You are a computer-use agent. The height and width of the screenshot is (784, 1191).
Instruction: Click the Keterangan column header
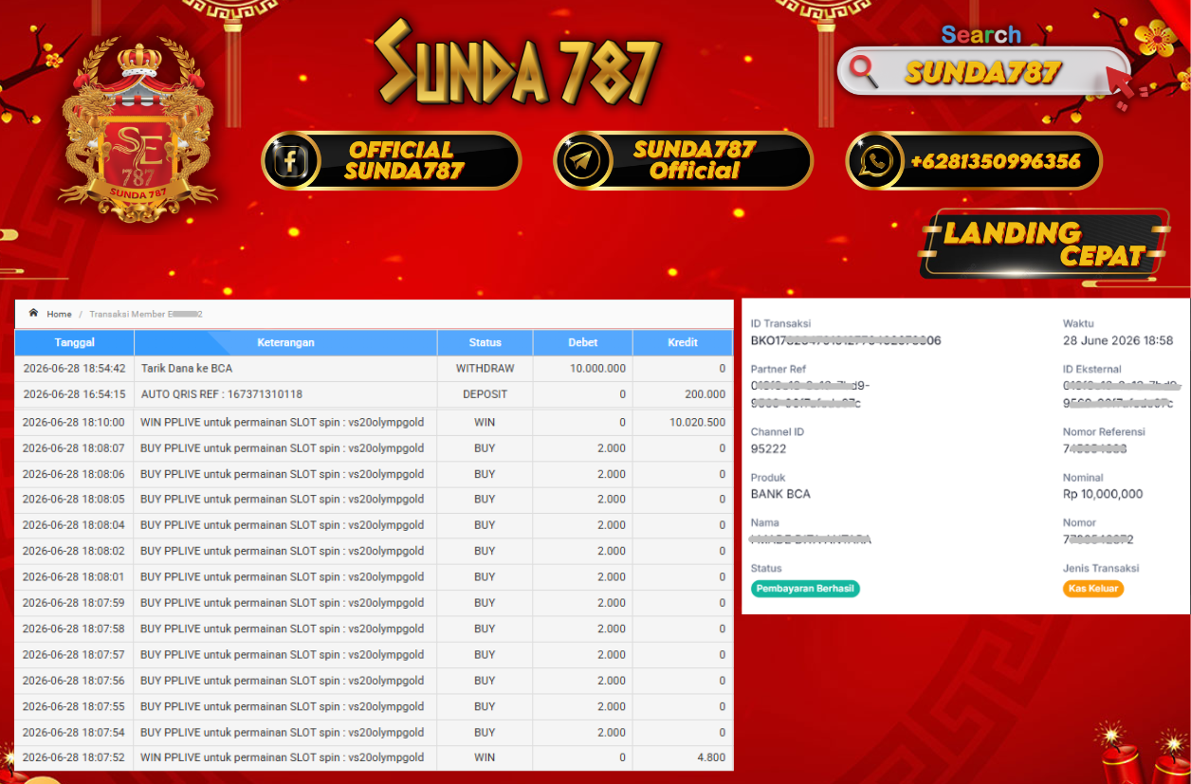[x=285, y=342]
